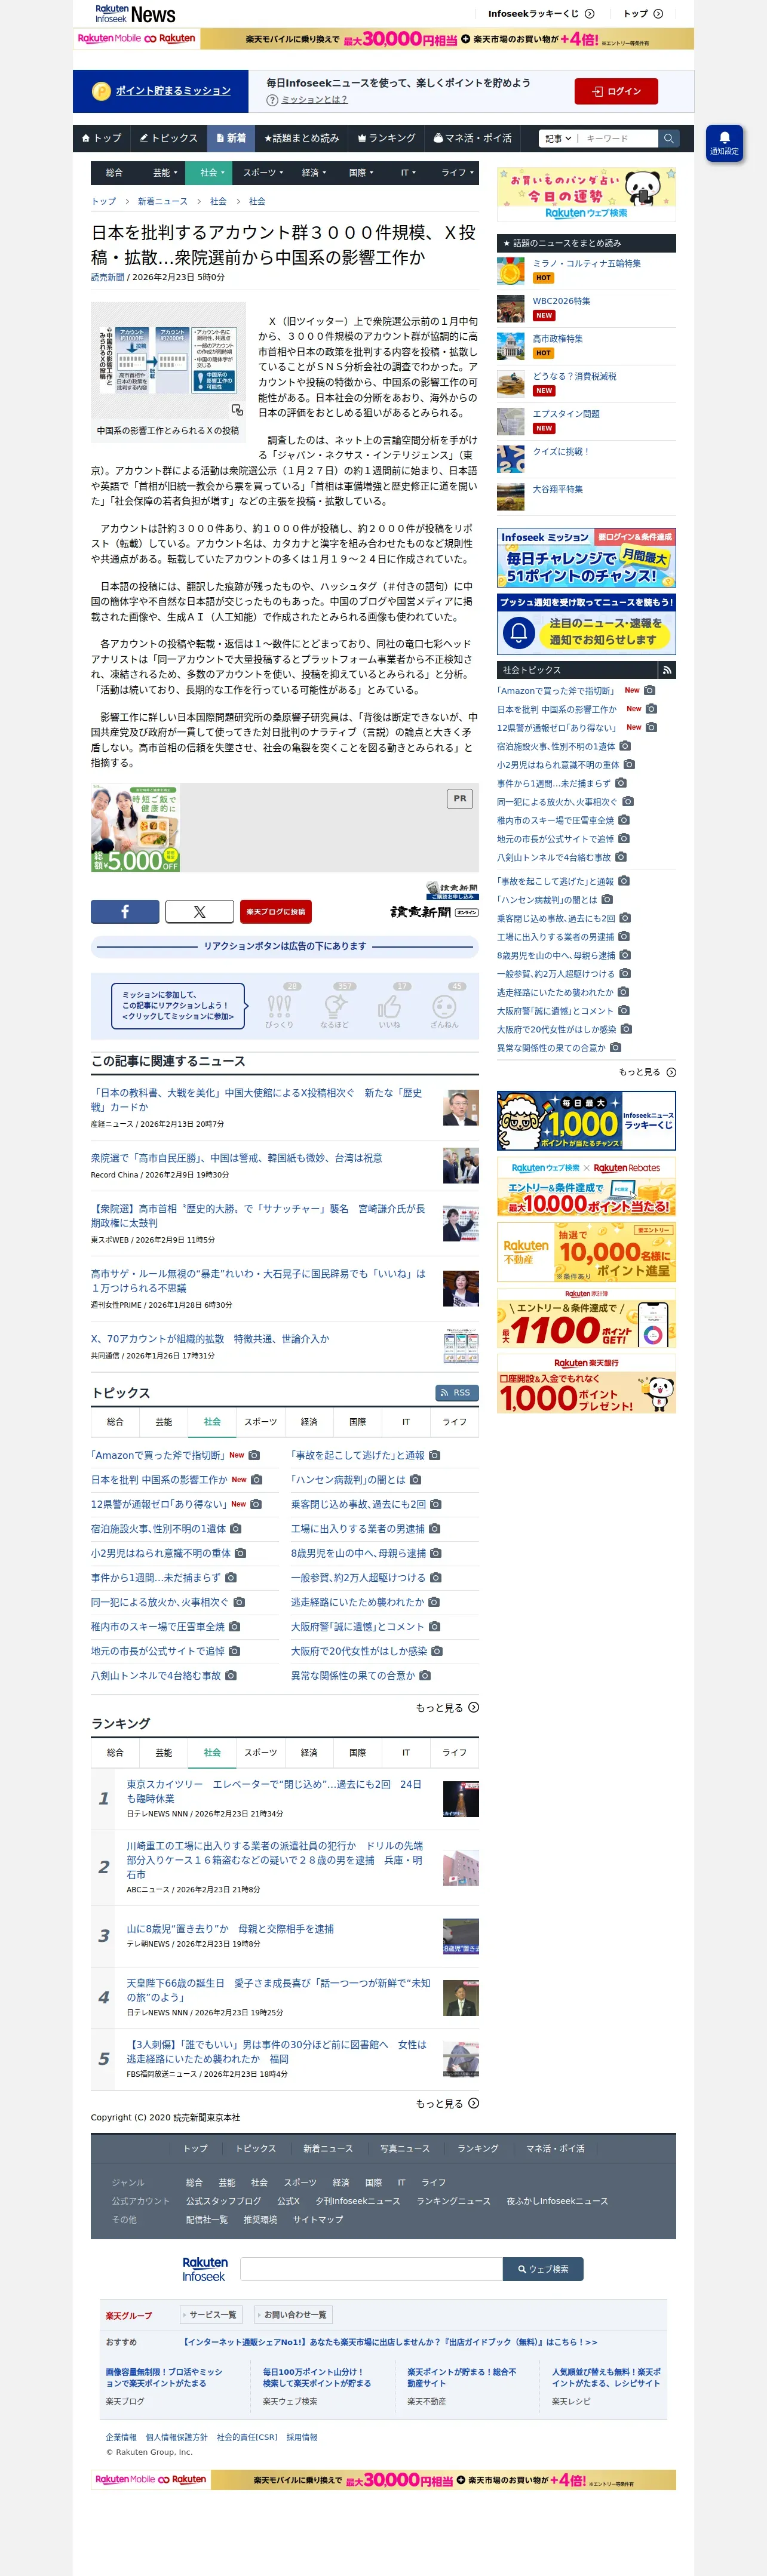Open ranking article 山に8歳児"置き去り"か
Viewport: 767px width, 2576px height.
pos(230,1929)
